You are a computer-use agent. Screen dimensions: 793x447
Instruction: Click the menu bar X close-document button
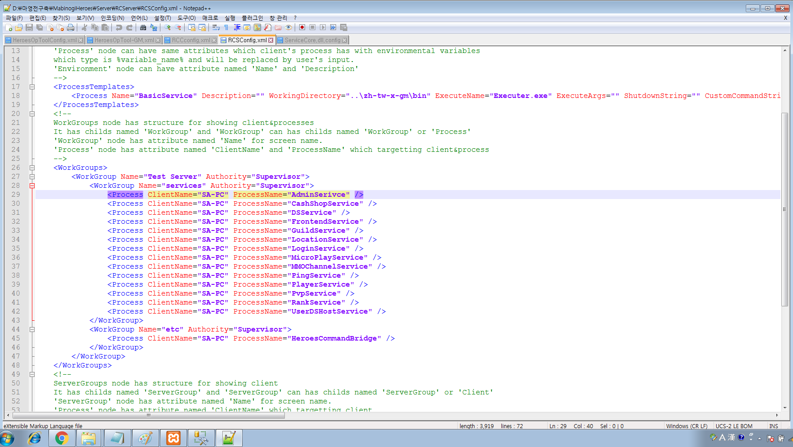coord(785,18)
